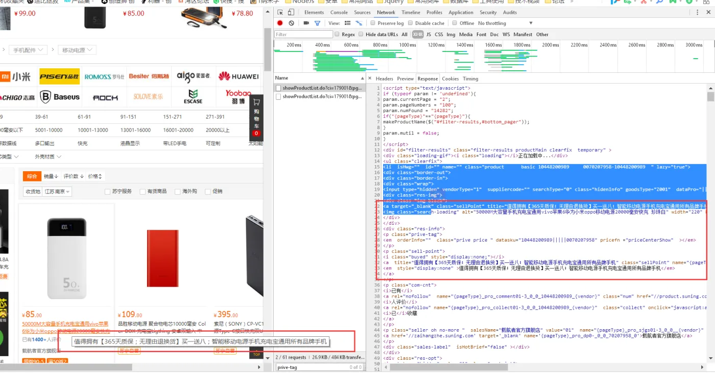Check the 促销 filter checkbox
Viewport: 715px width, 373px height.
pos(207,192)
